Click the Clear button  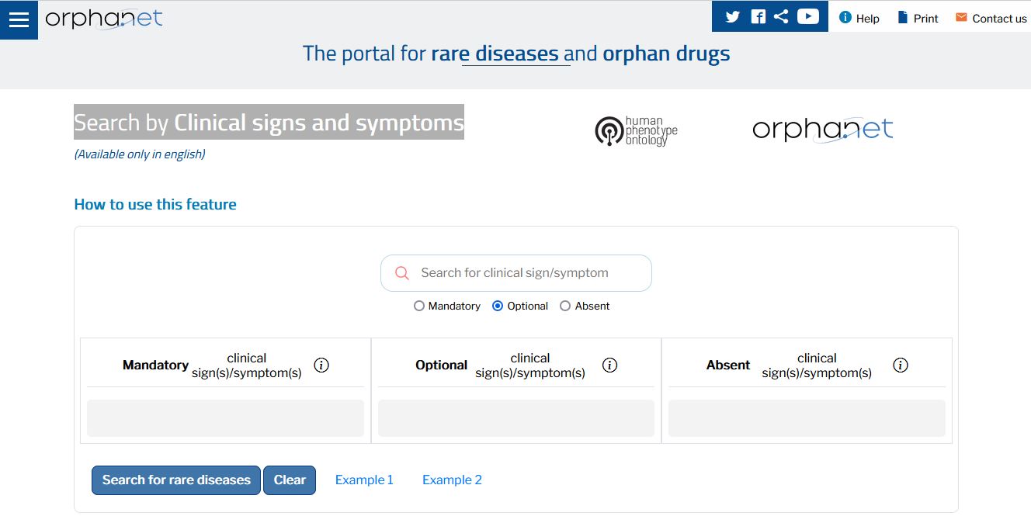pos(290,480)
